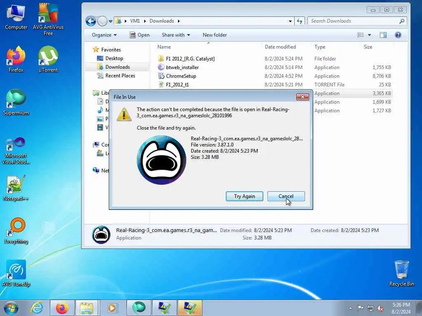Open Supermium desktop shortcut
Screen dimensions: 422x316
coord(16,102)
